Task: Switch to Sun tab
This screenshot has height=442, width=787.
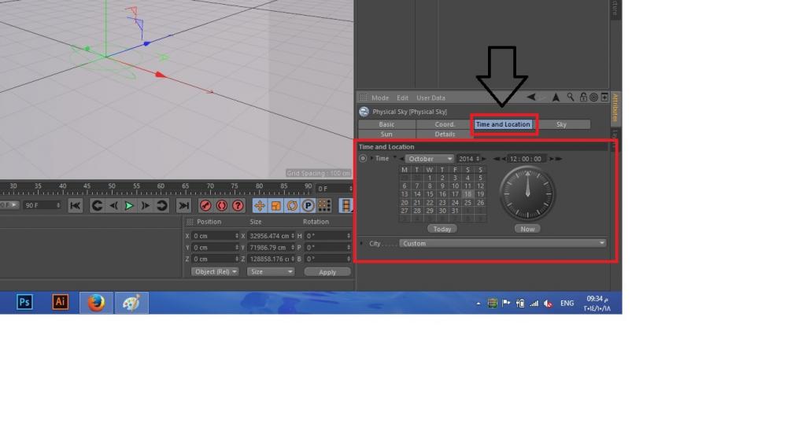Action: [x=386, y=134]
